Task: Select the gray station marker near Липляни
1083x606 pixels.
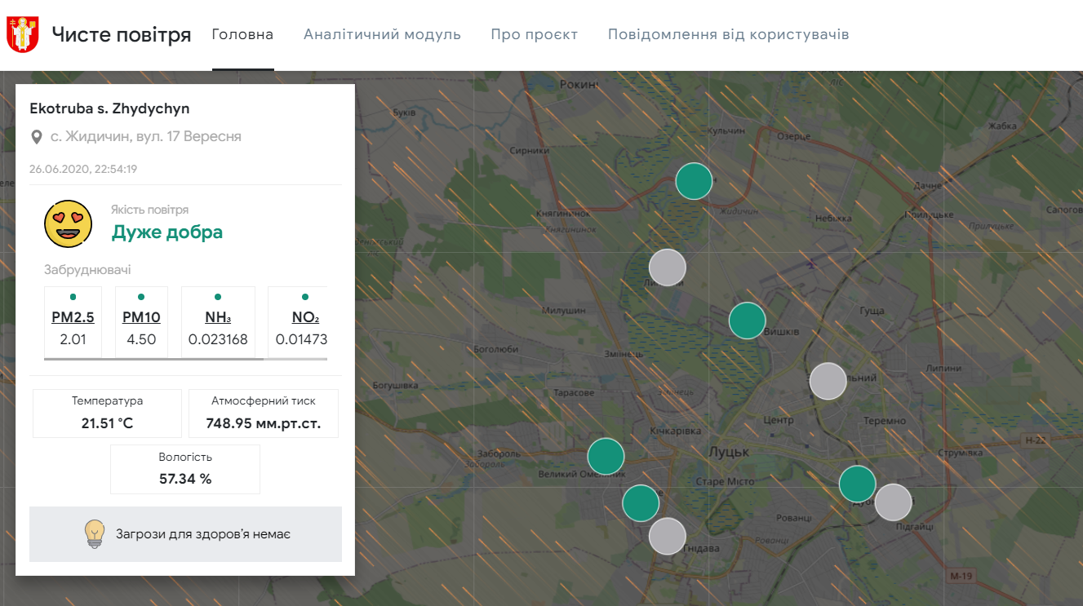Action: pyautogui.click(x=668, y=268)
